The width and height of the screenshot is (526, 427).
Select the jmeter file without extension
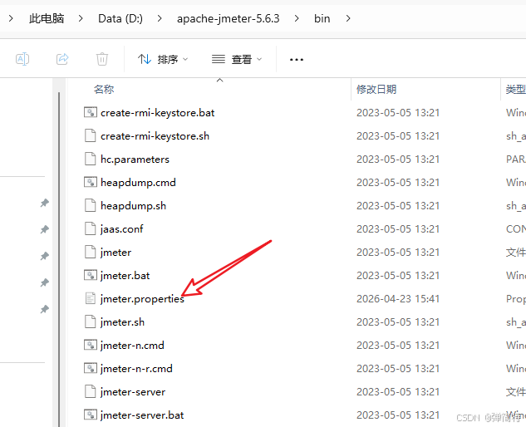(116, 253)
